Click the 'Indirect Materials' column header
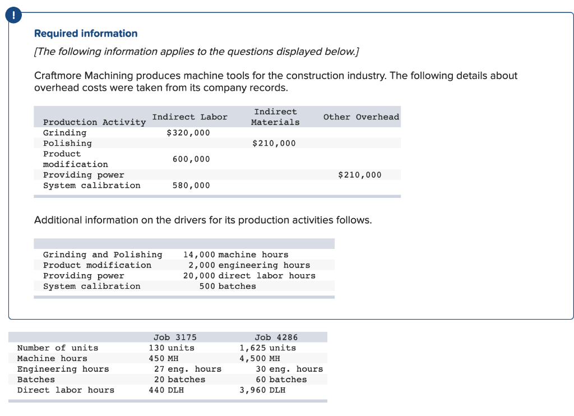Image resolution: width=574 pixels, height=416 pixels. point(275,117)
